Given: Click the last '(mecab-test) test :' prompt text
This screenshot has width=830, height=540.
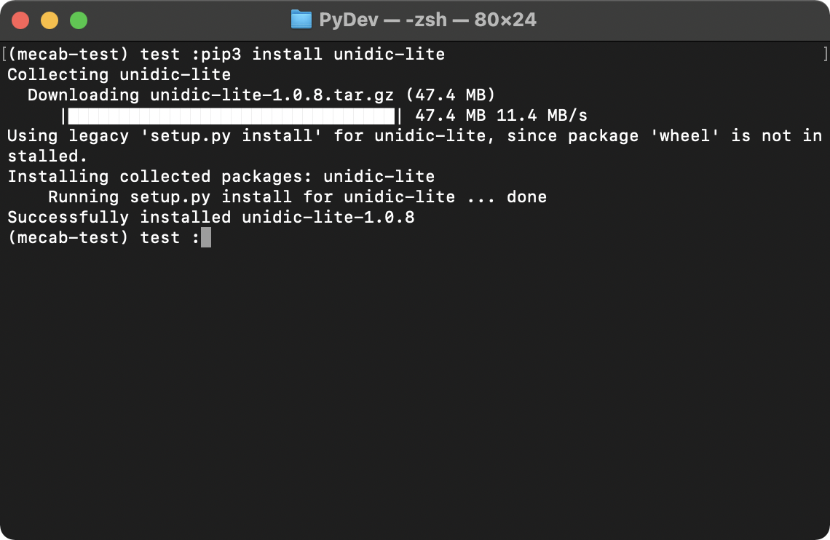Looking at the screenshot, I should click(103, 238).
